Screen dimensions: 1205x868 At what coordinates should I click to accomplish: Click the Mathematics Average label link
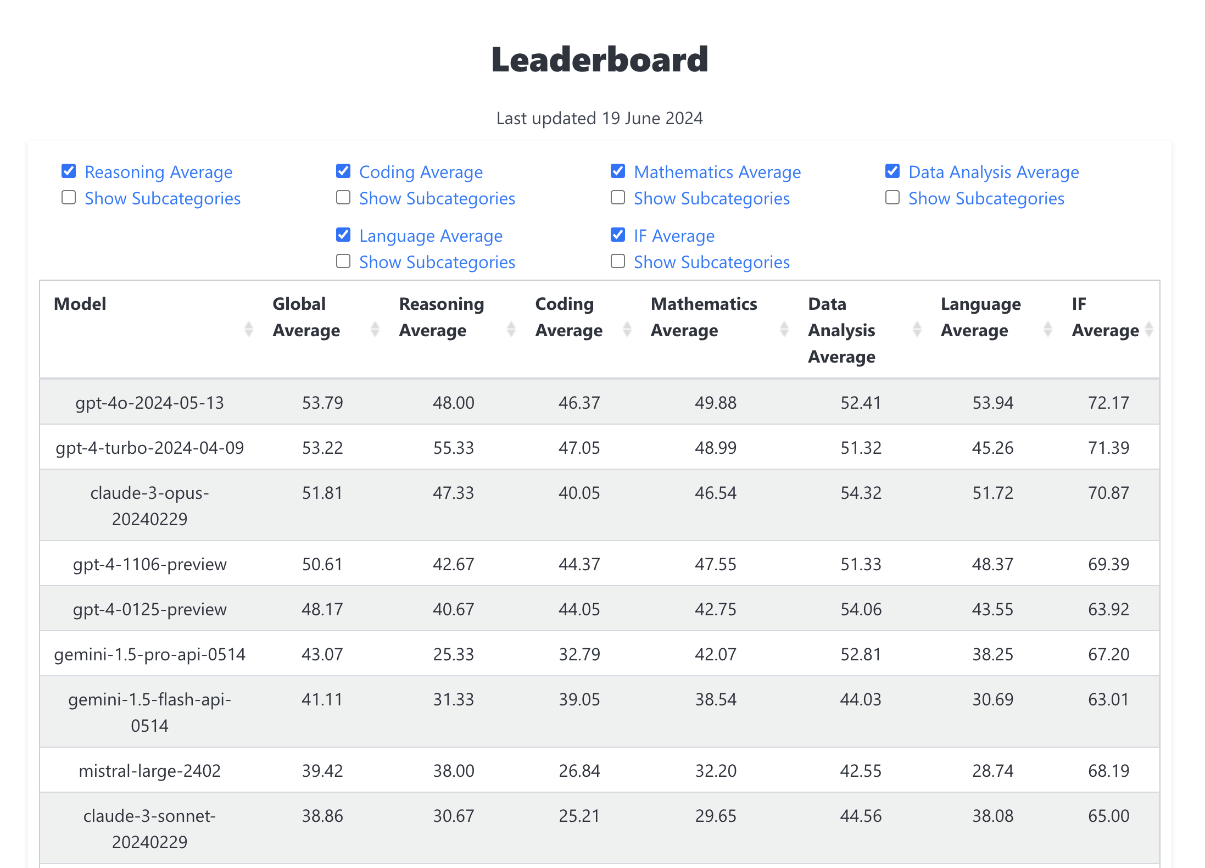(x=717, y=173)
